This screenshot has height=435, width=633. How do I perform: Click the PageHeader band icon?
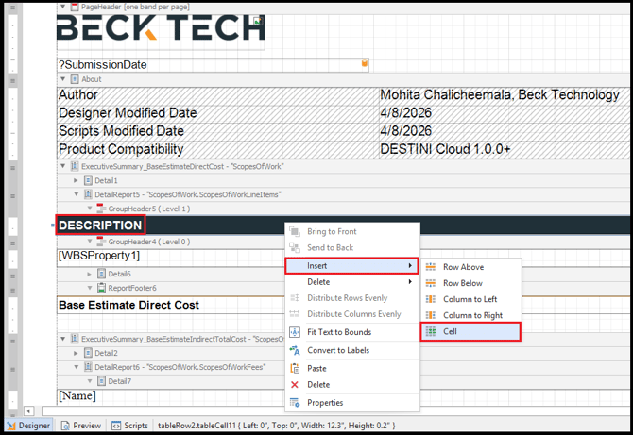click(75, 7)
